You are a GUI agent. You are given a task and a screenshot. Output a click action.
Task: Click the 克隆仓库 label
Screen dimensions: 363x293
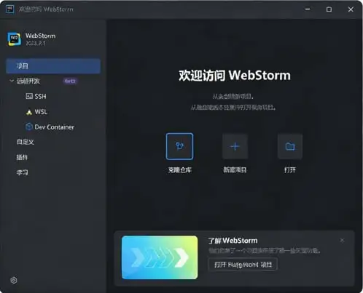coord(180,170)
